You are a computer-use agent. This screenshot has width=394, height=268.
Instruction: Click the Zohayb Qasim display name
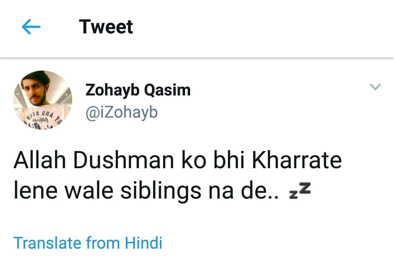(138, 90)
